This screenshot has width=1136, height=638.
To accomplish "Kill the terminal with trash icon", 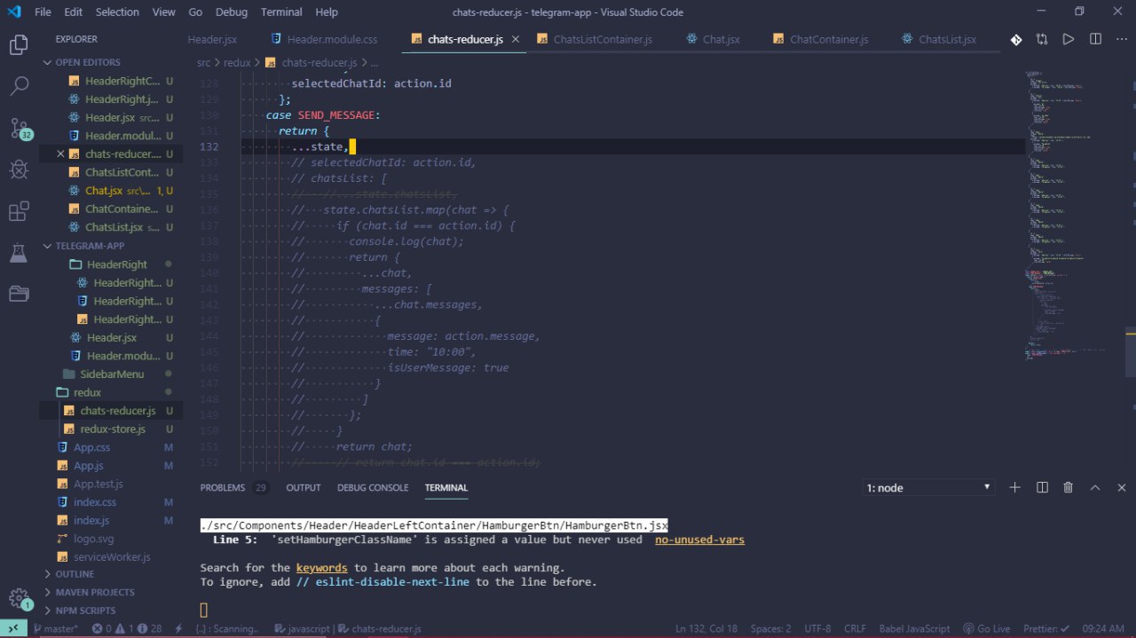I will 1069,487.
